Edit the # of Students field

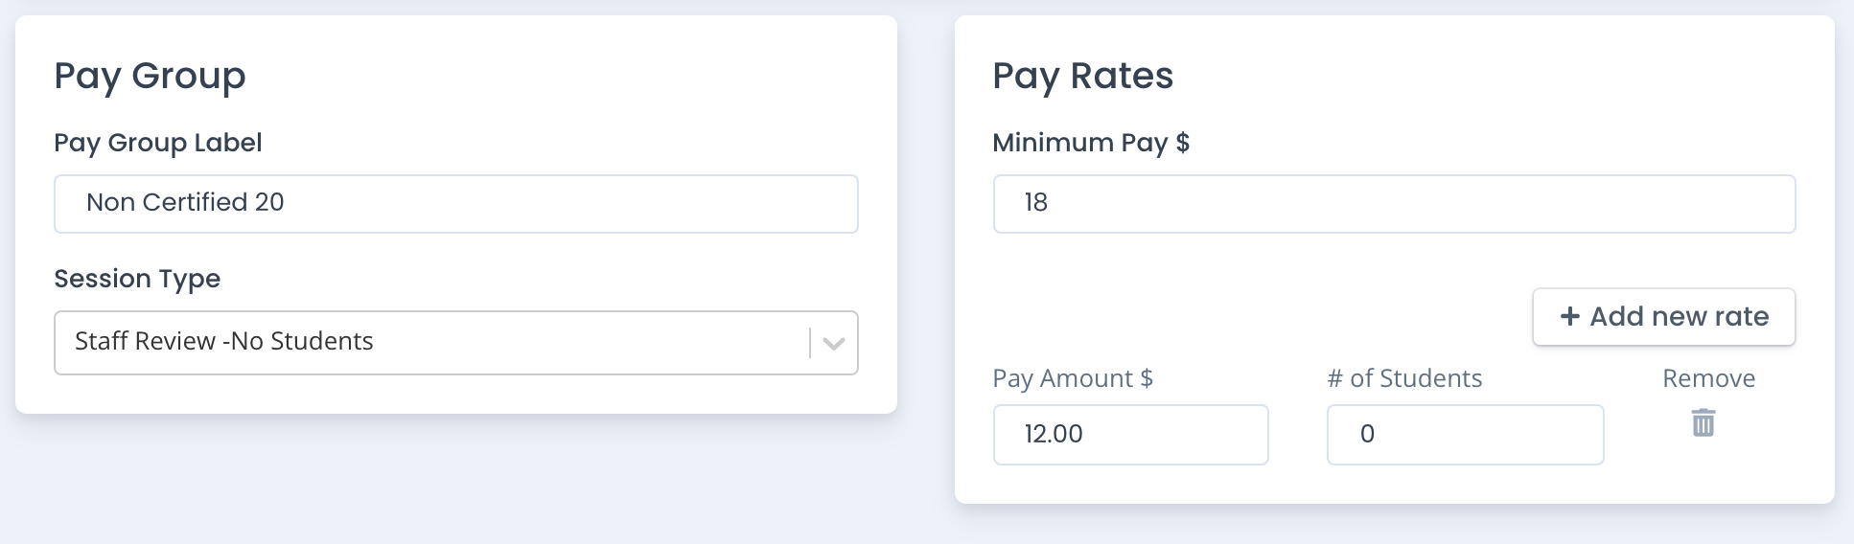coord(1465,435)
